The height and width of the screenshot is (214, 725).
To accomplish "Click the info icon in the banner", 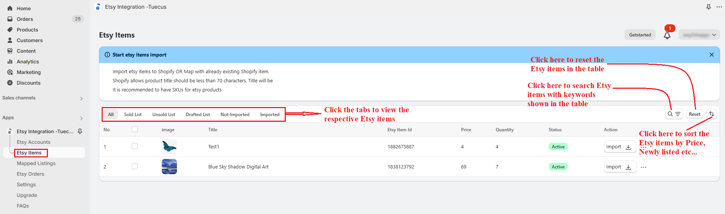I will (x=107, y=55).
